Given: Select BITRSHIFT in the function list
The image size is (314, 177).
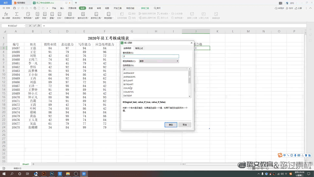Looking at the screenshot, I should tap(155, 84).
